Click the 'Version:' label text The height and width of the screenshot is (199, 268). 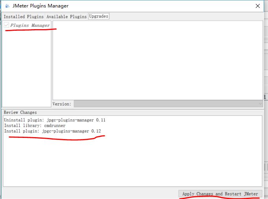click(x=62, y=104)
